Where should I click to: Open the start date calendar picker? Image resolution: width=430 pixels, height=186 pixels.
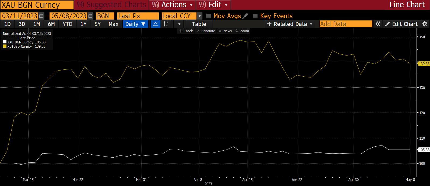coord(41,16)
